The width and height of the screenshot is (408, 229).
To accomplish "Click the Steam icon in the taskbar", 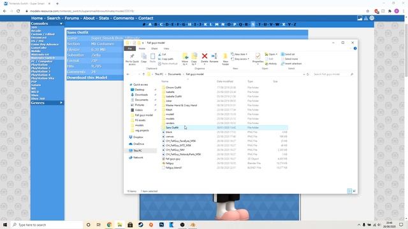I will 140,225.
